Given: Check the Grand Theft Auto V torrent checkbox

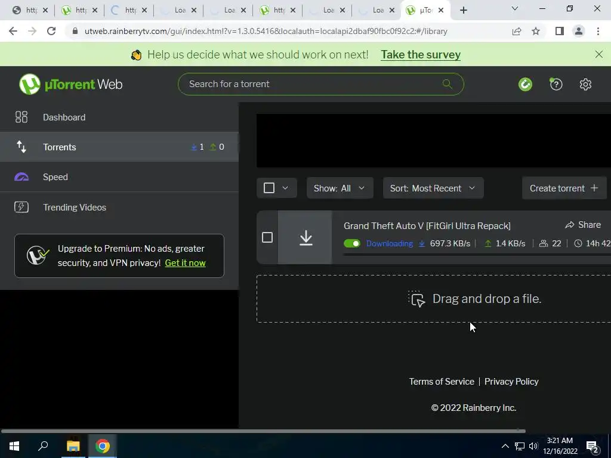Looking at the screenshot, I should coord(267,237).
